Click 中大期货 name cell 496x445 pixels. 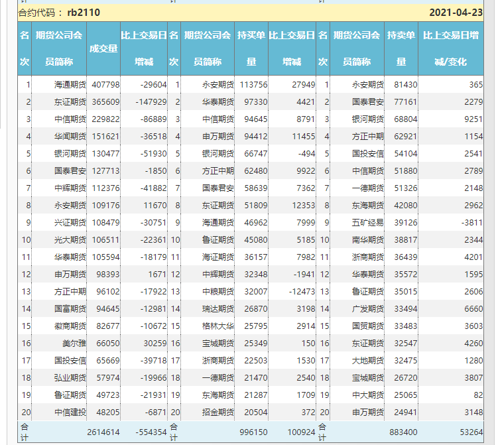(x=368, y=395)
